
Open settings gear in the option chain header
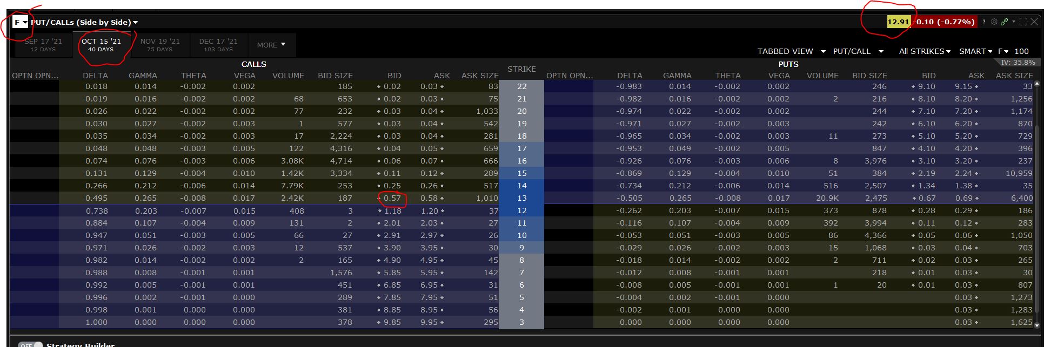tap(994, 22)
